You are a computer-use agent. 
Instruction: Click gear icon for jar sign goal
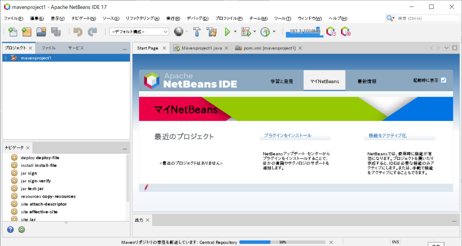14,173
